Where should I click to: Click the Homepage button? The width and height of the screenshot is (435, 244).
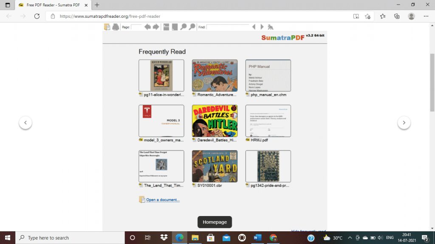coord(215,222)
